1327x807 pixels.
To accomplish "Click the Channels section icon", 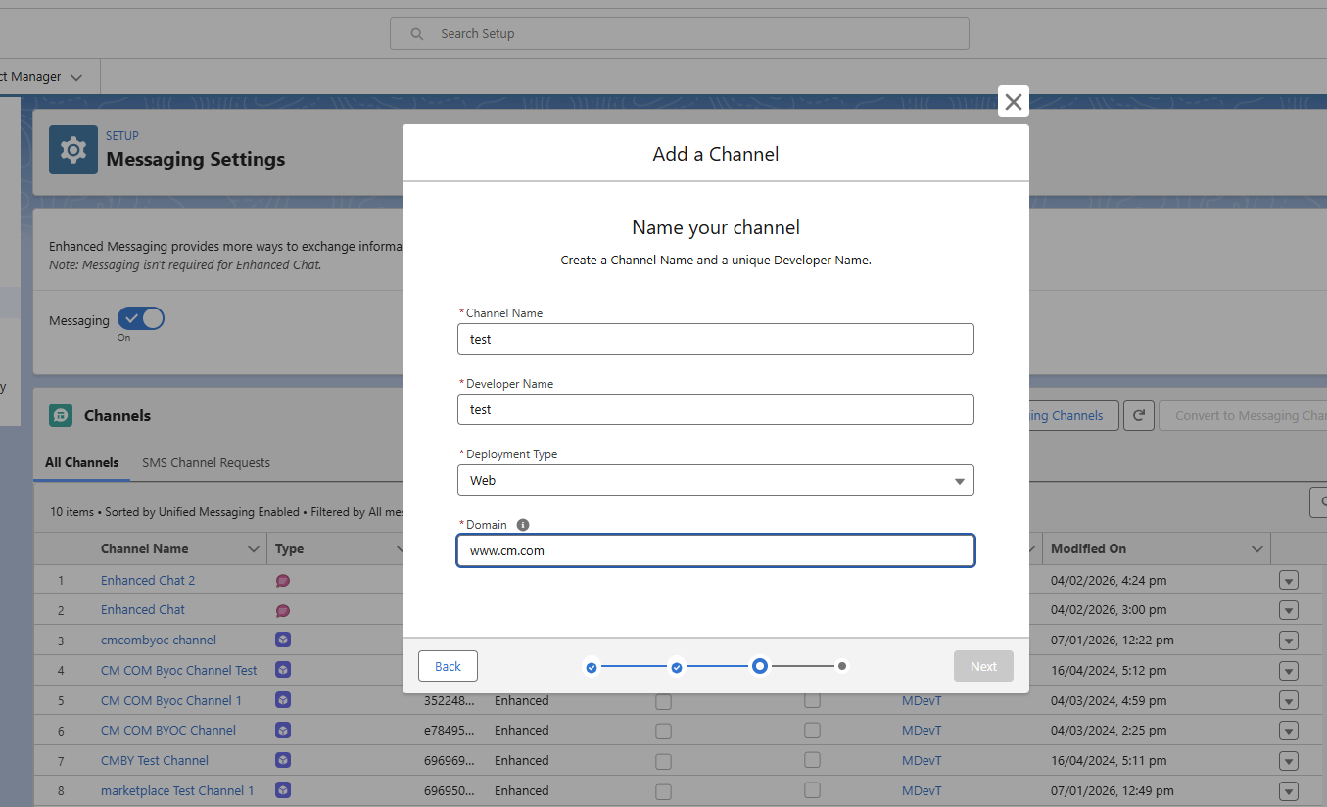I will 61,415.
